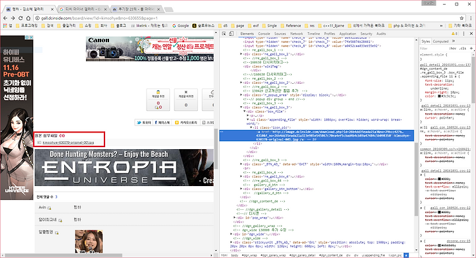476x258 pixels.
Task: Switch to the Network tab
Action: click(296, 34)
